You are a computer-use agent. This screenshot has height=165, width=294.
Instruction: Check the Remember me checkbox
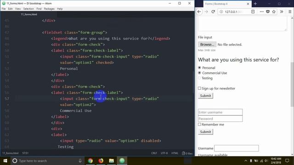click(199, 124)
